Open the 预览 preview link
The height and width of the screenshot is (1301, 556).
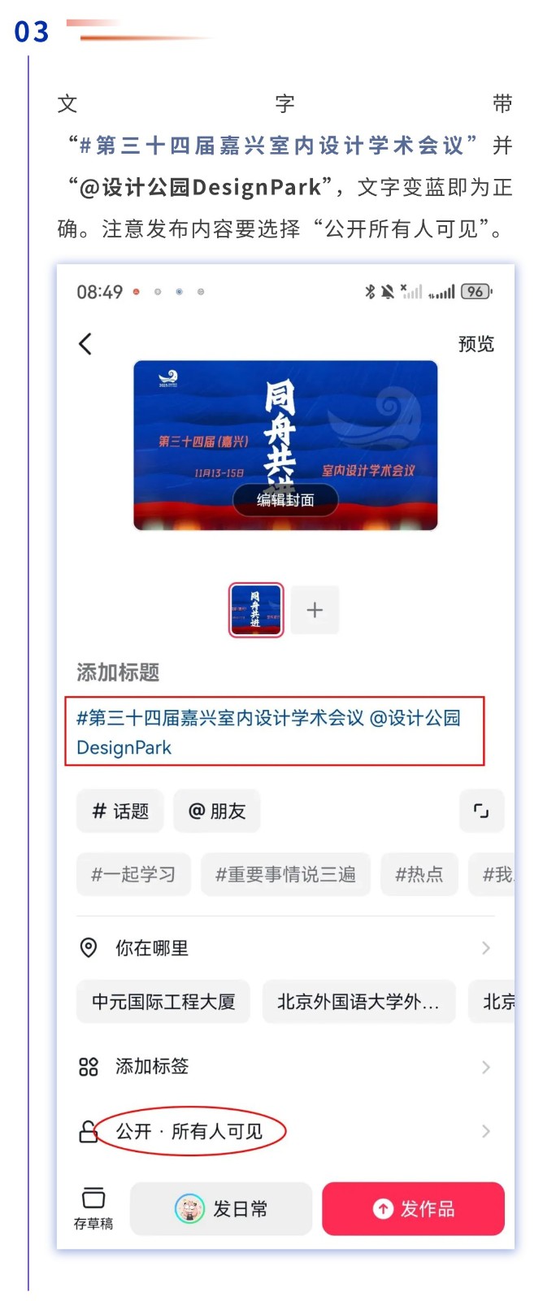click(476, 344)
